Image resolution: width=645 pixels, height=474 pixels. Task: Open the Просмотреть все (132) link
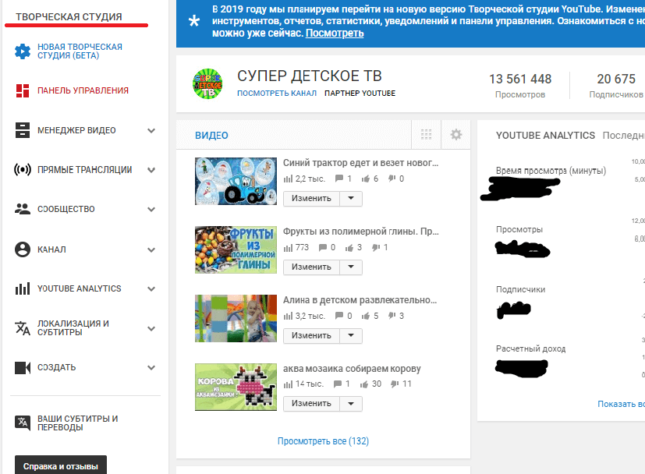pos(323,441)
